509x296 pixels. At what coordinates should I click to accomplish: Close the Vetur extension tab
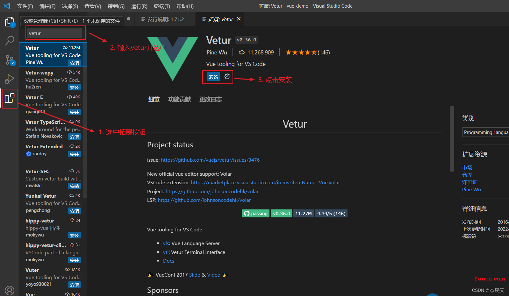click(239, 19)
